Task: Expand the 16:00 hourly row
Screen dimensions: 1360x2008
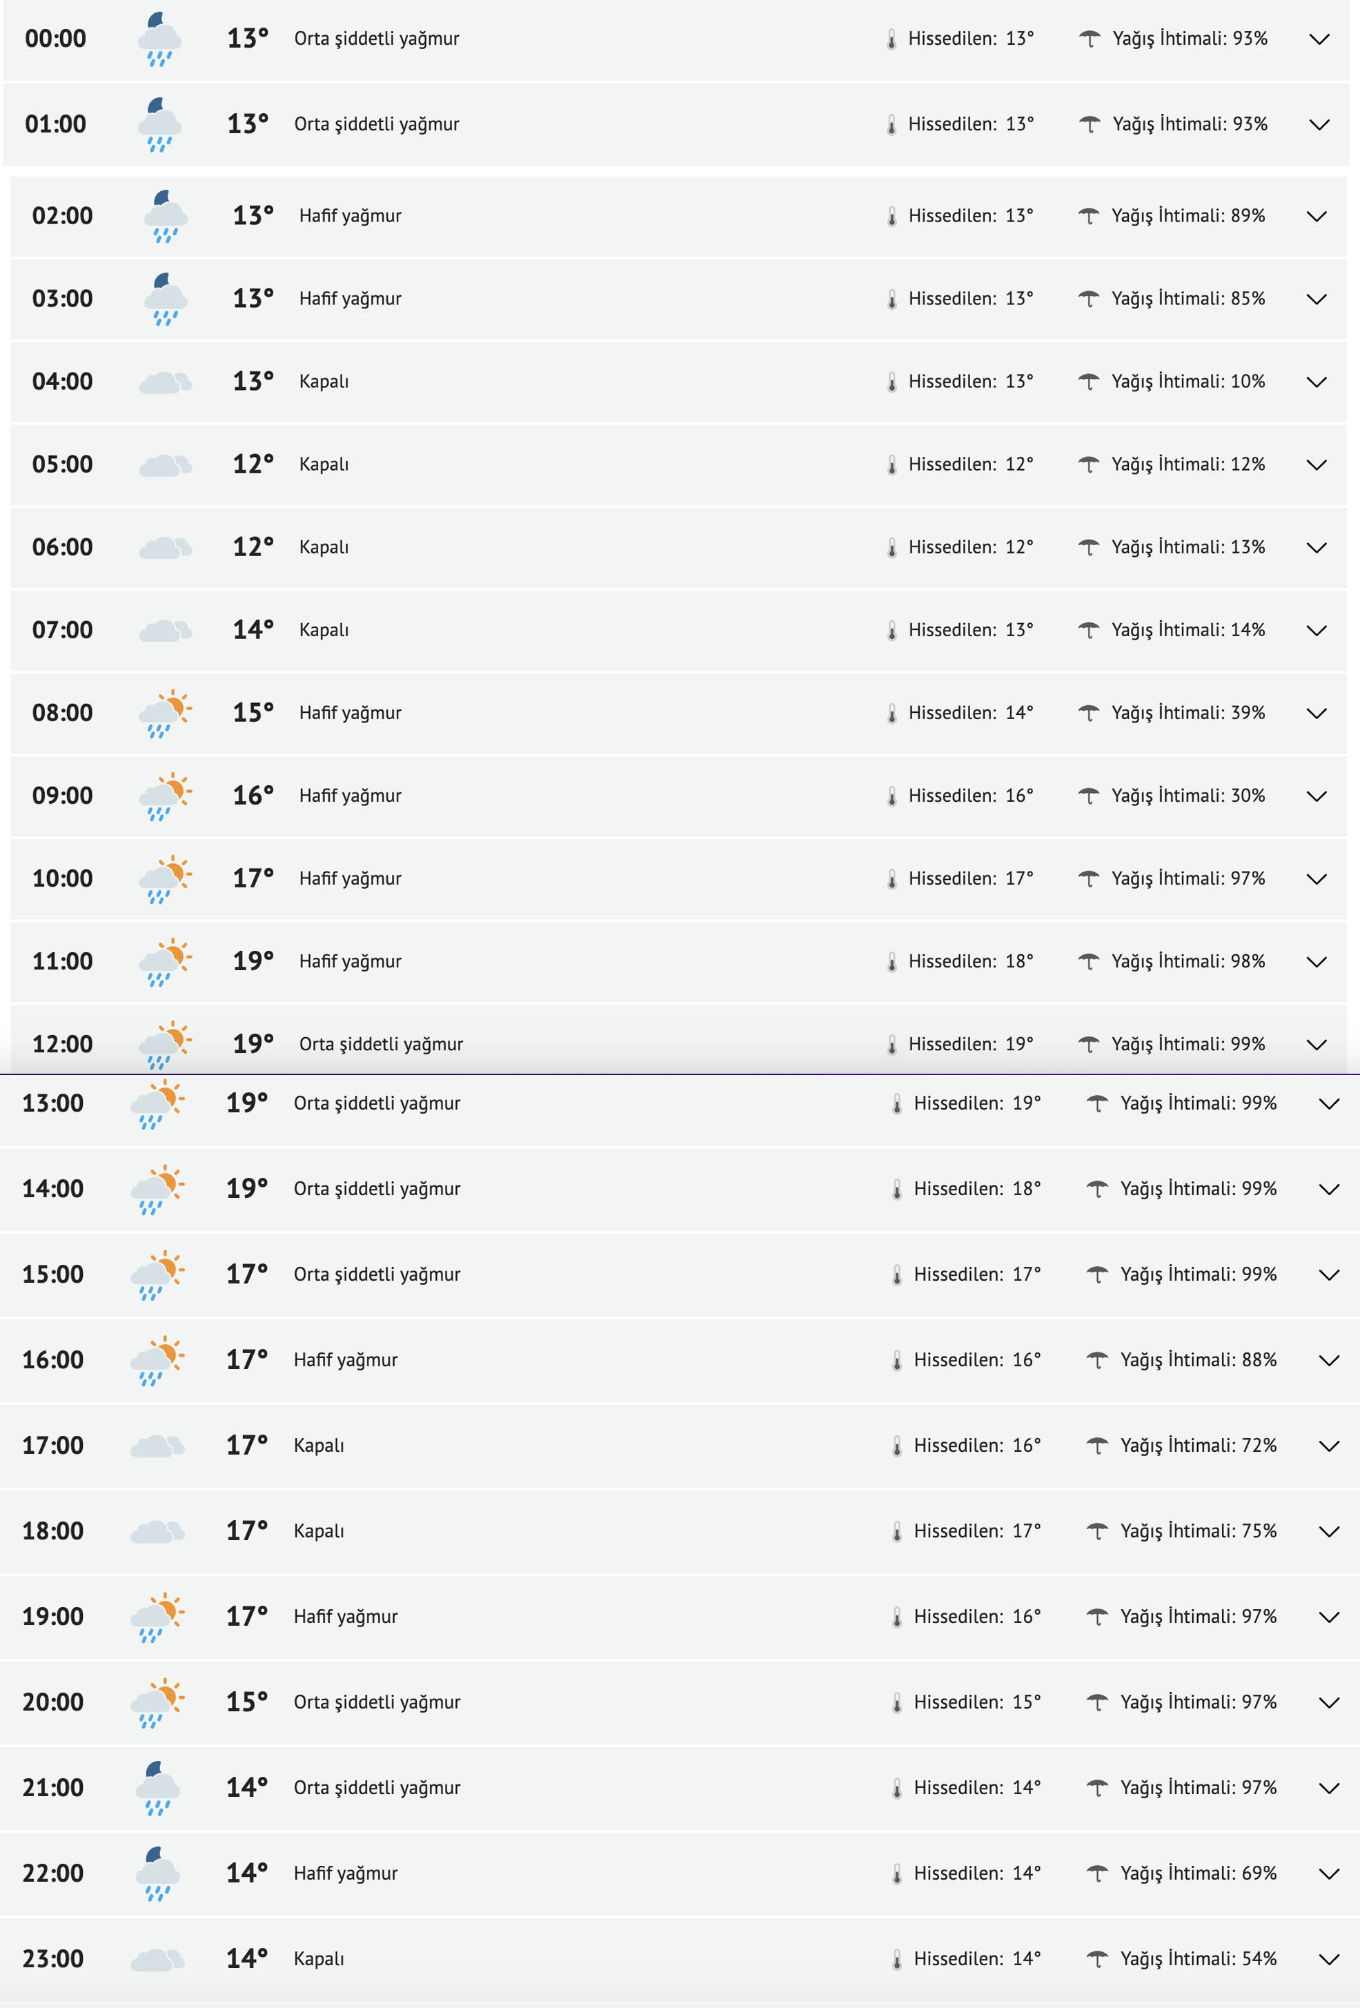Action: click(1329, 1360)
